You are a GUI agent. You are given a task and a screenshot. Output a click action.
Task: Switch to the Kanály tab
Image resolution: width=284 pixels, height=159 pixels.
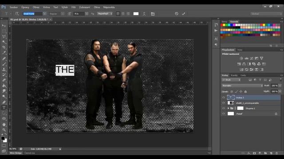pyautogui.click(x=234, y=75)
